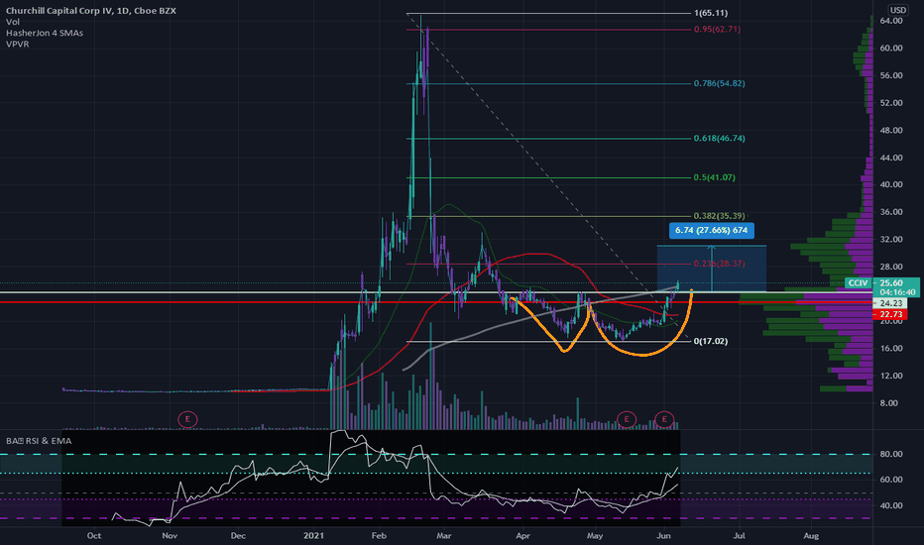The image size is (924, 545).
Task: Click the VPVR indicator label
Action: coord(18,45)
